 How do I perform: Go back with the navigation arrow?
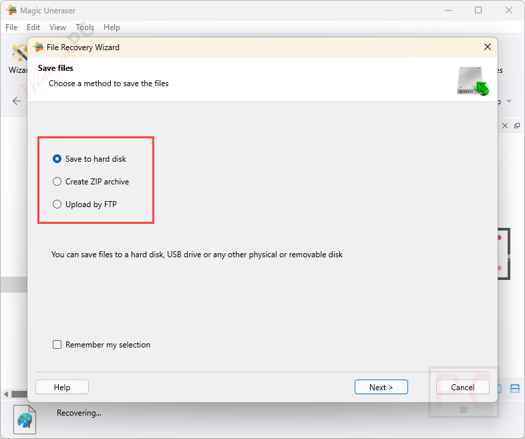tap(17, 101)
